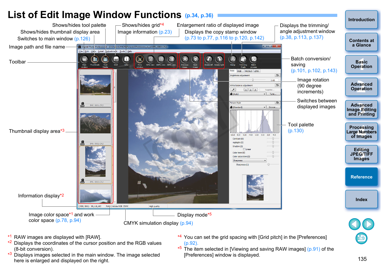This screenshot has height=269, width=381.
Task: Click the Brightness adjustment slider
Action: pos(253,80)
